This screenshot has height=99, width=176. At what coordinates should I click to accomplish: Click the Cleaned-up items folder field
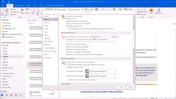pos(100,37)
